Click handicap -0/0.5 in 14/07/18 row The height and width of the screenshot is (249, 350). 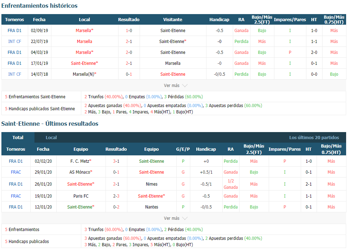tap(219, 74)
